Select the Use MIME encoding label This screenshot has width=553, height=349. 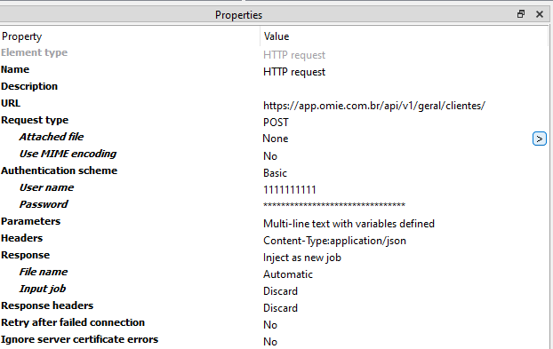coord(68,154)
